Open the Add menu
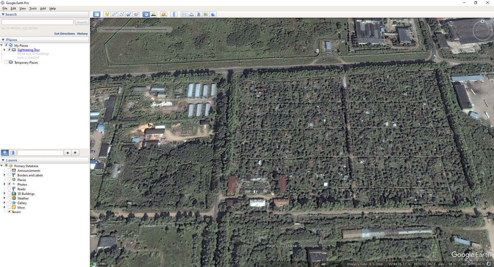The image size is (494, 267). tap(43, 8)
